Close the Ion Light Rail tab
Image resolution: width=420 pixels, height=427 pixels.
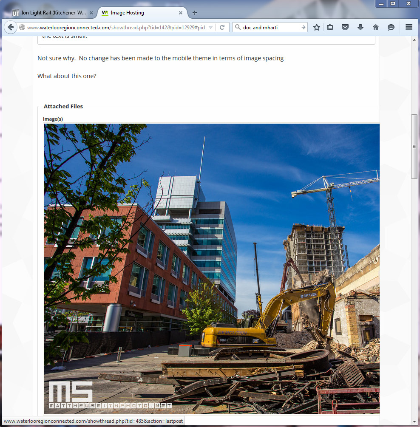pyautogui.click(x=91, y=13)
